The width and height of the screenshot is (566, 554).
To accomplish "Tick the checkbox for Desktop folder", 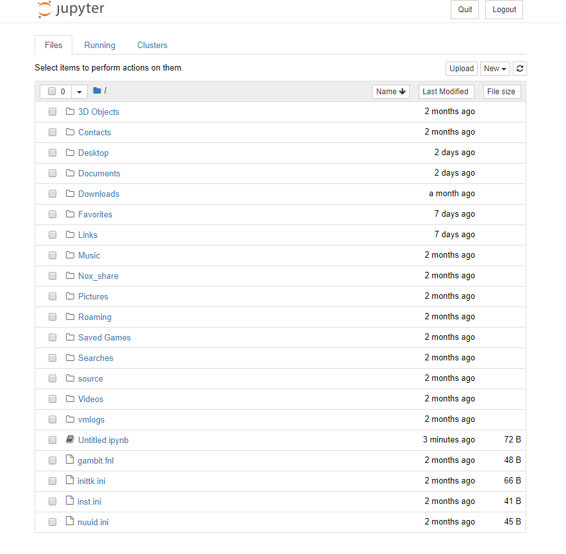I will 53,153.
